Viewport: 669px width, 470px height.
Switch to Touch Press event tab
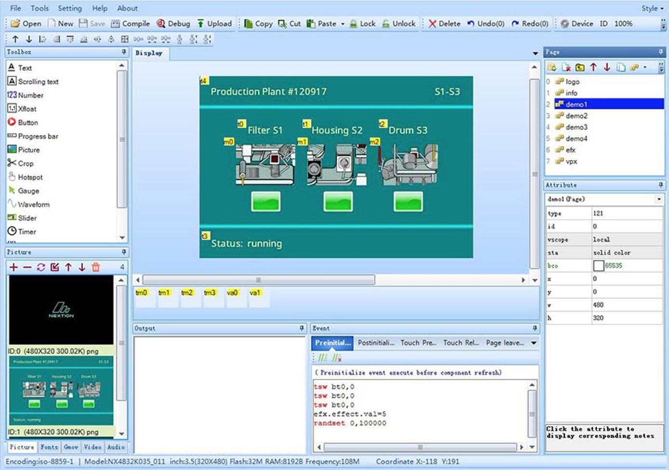pos(418,343)
